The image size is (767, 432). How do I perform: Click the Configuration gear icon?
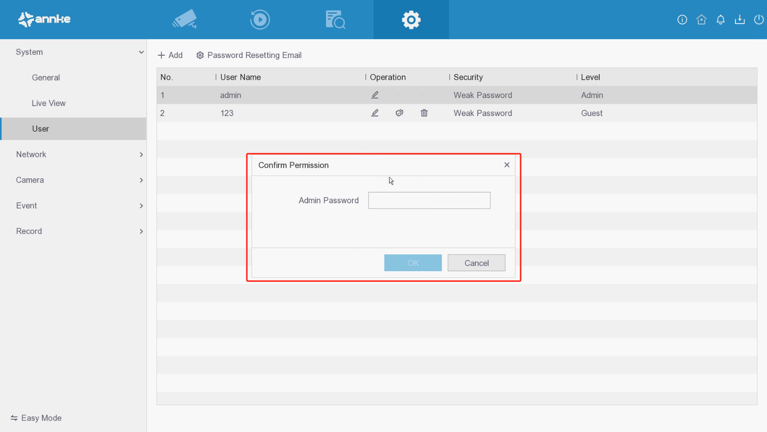pyautogui.click(x=411, y=19)
